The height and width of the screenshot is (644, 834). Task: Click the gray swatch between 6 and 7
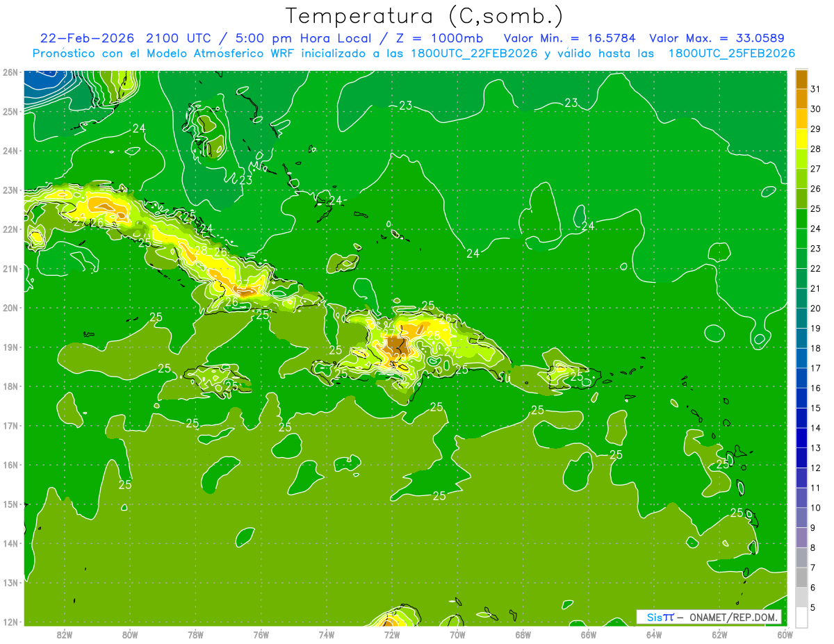tap(801, 577)
